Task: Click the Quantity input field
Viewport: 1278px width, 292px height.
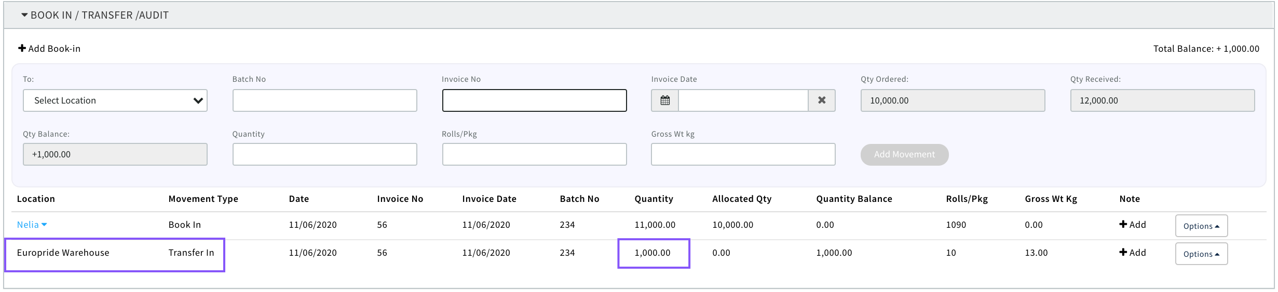Action: coord(324,154)
